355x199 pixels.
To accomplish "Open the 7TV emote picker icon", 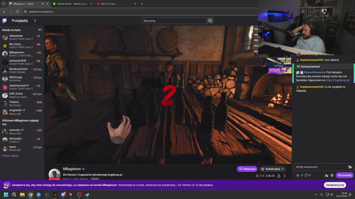I will [350, 167].
